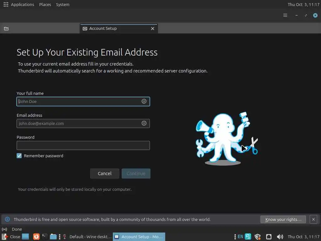Screen dimensions: 321x241
Task: Open file manager folder icon in taskbar
Action: (x=53, y=237)
